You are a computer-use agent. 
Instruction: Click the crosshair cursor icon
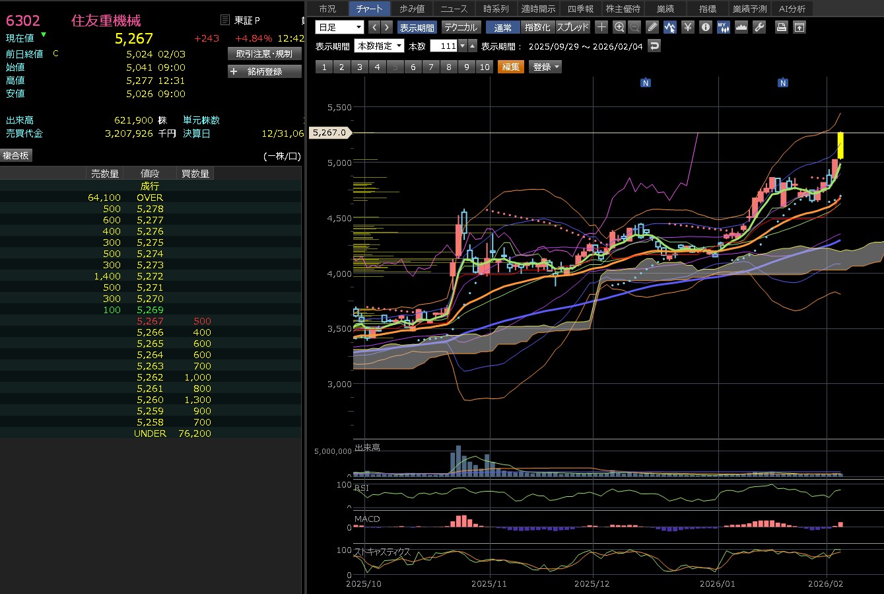601,27
